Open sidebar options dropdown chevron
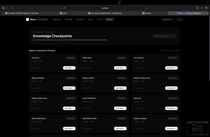 coord(7,8)
